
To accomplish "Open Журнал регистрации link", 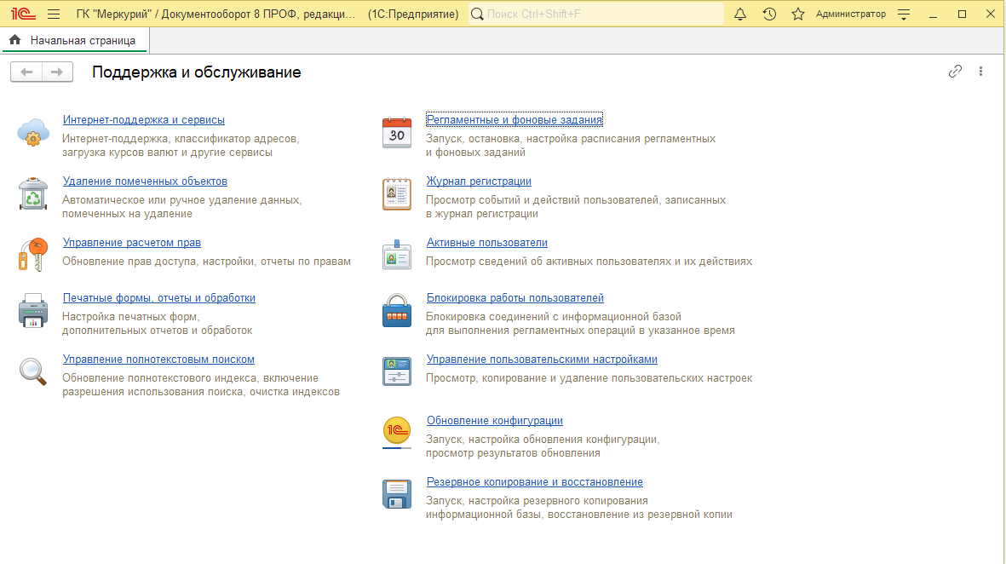I will click(480, 181).
